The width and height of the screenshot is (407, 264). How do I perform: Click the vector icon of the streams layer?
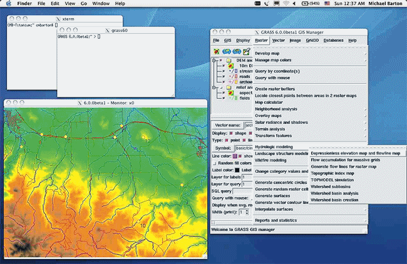pyautogui.click(x=233, y=71)
